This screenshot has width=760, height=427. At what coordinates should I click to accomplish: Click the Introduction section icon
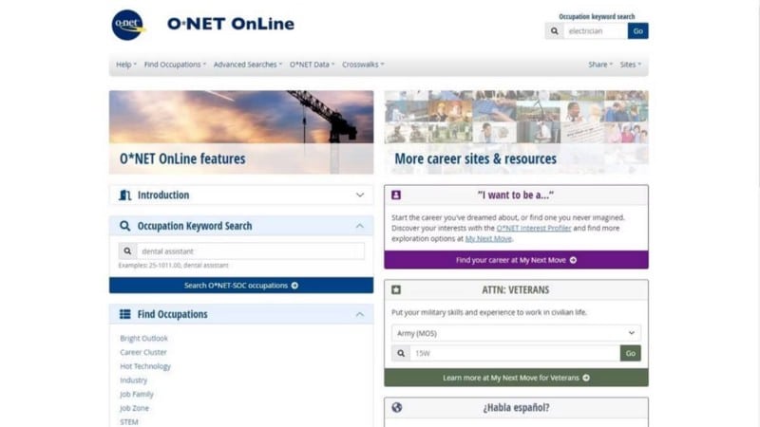tap(125, 195)
